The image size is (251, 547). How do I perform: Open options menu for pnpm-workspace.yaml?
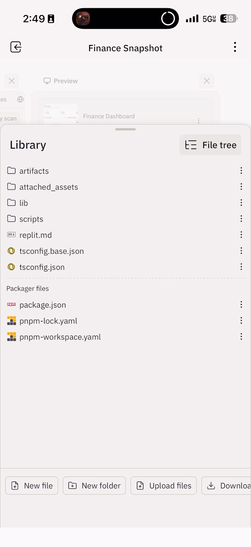point(241,337)
